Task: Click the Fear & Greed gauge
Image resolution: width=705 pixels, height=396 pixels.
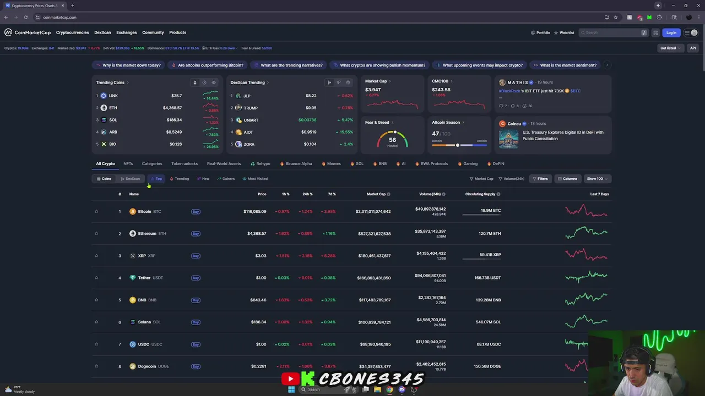Action: pyautogui.click(x=392, y=140)
